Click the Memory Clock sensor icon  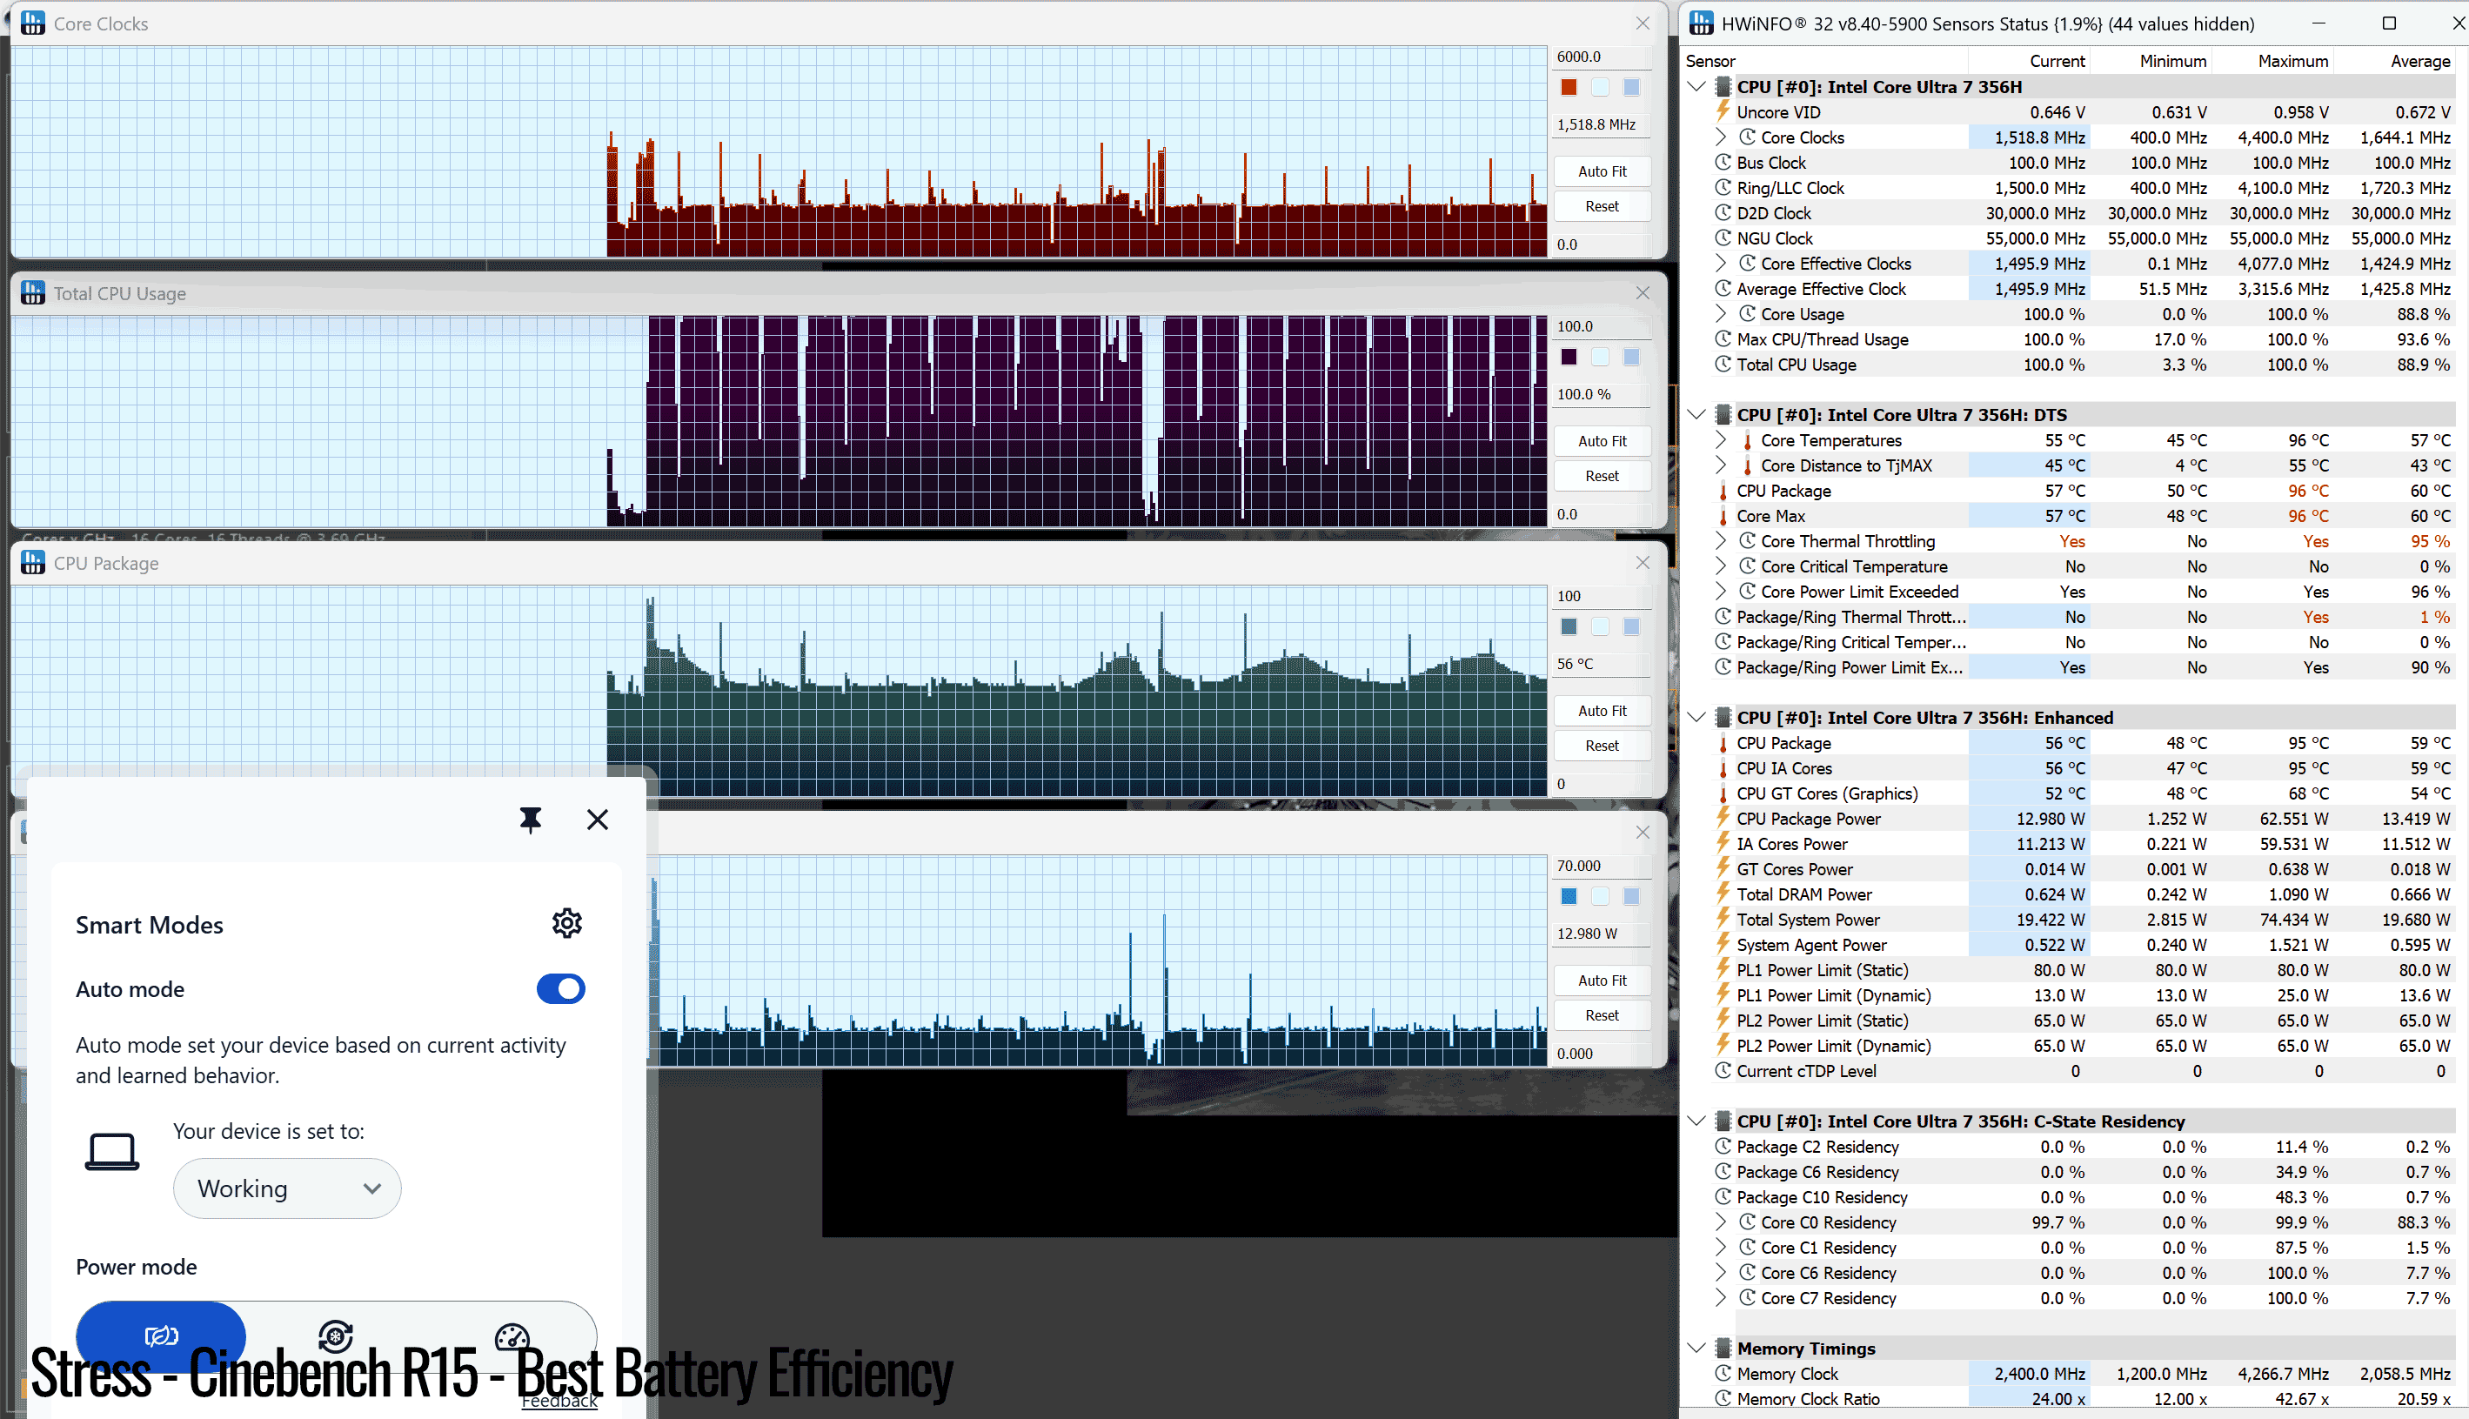pos(1723,1374)
